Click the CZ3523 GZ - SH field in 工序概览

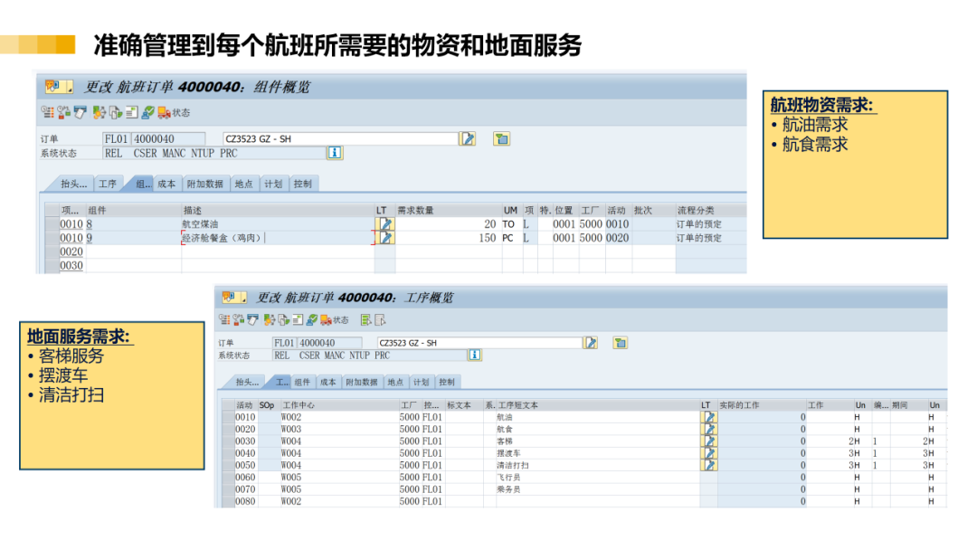[x=479, y=343]
